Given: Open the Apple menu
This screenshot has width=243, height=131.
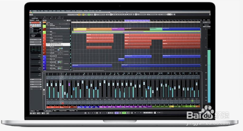Looking at the screenshot, I should click(x=30, y=11).
